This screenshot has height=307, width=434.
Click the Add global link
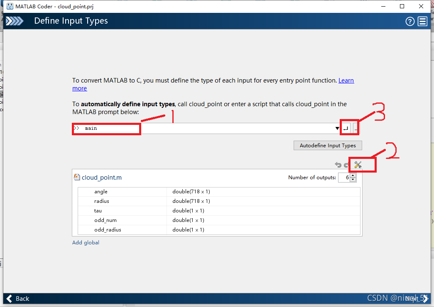click(86, 243)
